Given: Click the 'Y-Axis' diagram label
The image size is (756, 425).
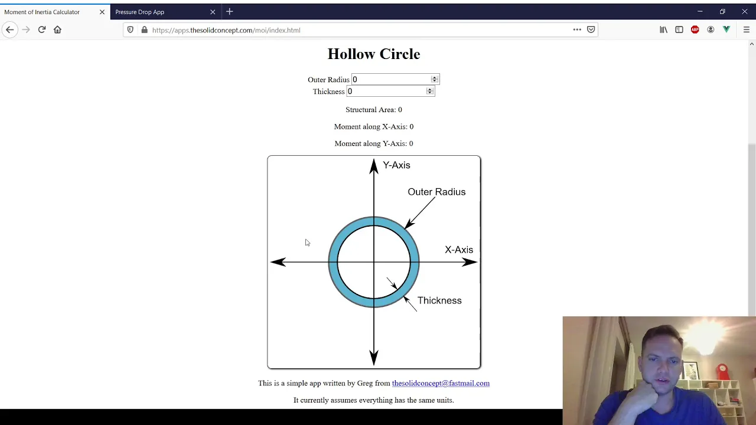Looking at the screenshot, I should coord(396,165).
